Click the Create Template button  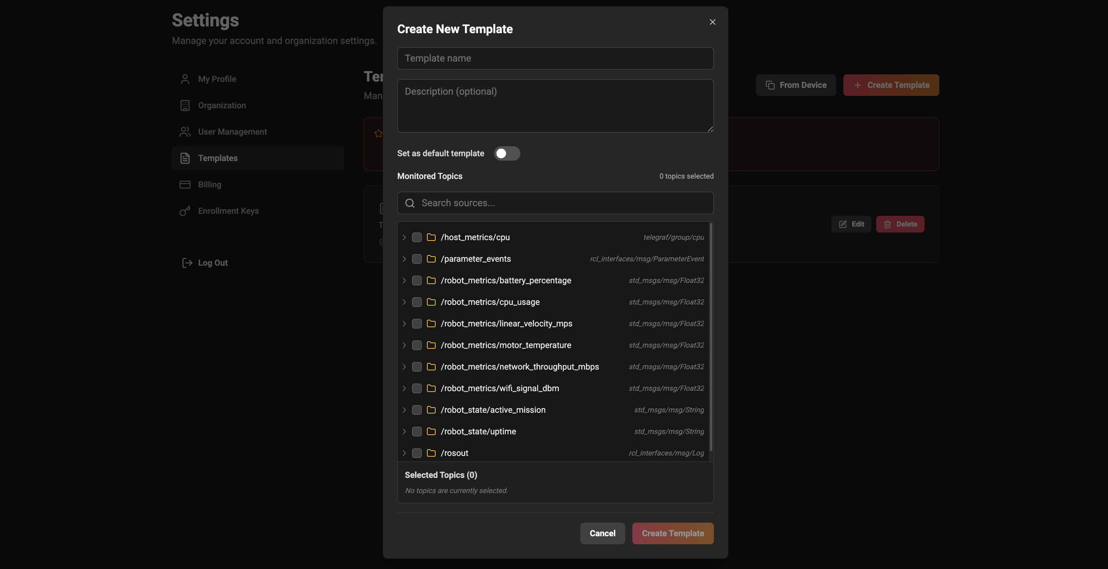point(673,533)
